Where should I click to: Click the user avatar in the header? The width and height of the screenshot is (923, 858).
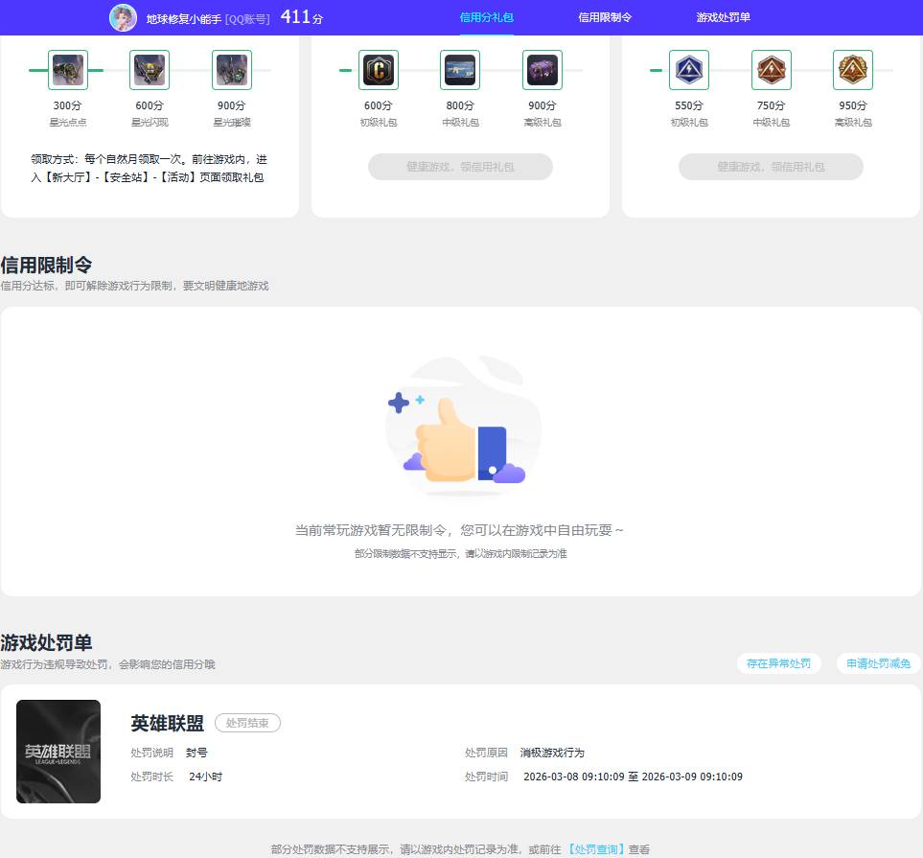point(123,17)
